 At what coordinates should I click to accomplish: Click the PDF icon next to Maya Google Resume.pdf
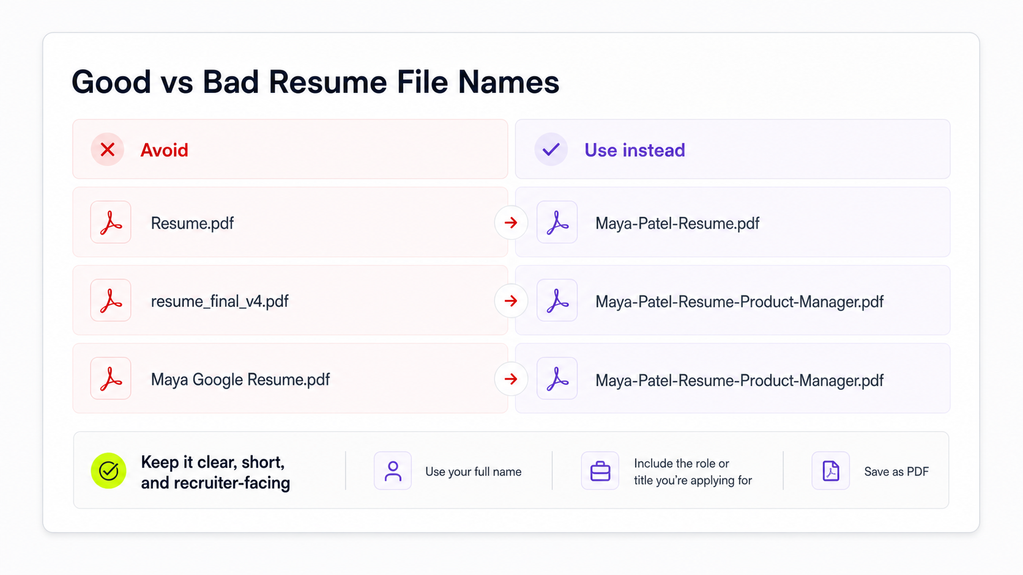tap(111, 379)
